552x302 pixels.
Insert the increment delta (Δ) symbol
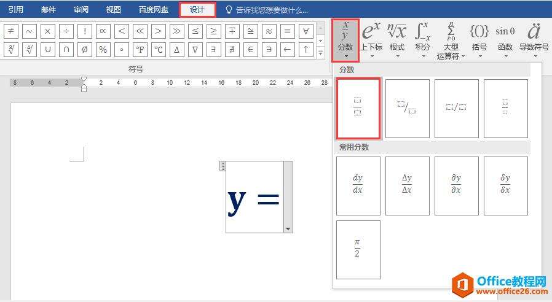[176, 50]
